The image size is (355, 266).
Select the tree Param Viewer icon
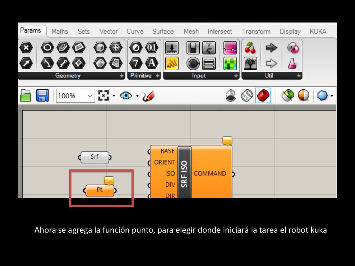(x=250, y=63)
